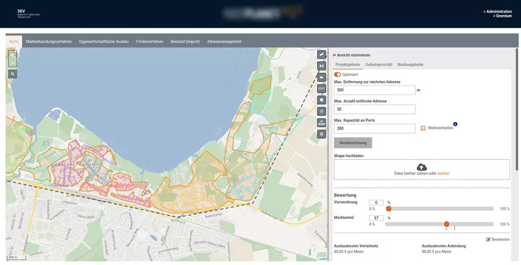
Task: Click the solid circle map tool
Action: pyautogui.click(x=322, y=100)
